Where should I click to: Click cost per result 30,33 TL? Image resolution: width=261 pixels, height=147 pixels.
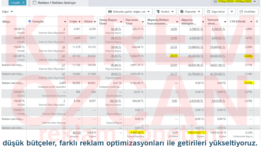[x=116, y=56]
